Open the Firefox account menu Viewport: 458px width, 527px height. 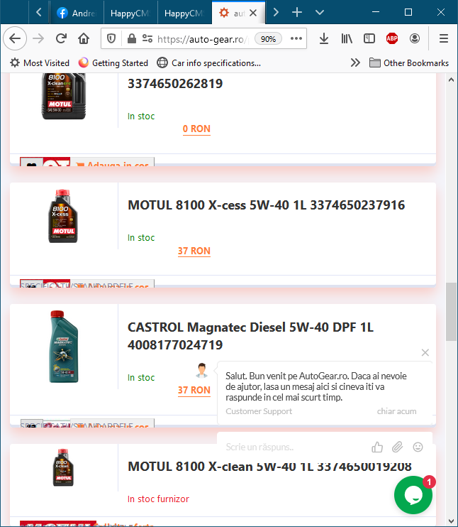coord(415,38)
